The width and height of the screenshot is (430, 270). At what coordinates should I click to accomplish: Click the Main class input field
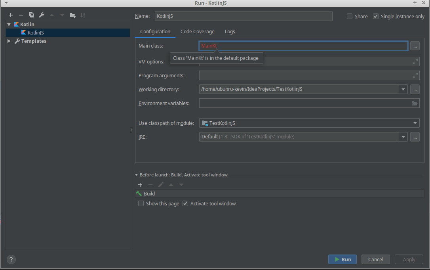click(303, 46)
